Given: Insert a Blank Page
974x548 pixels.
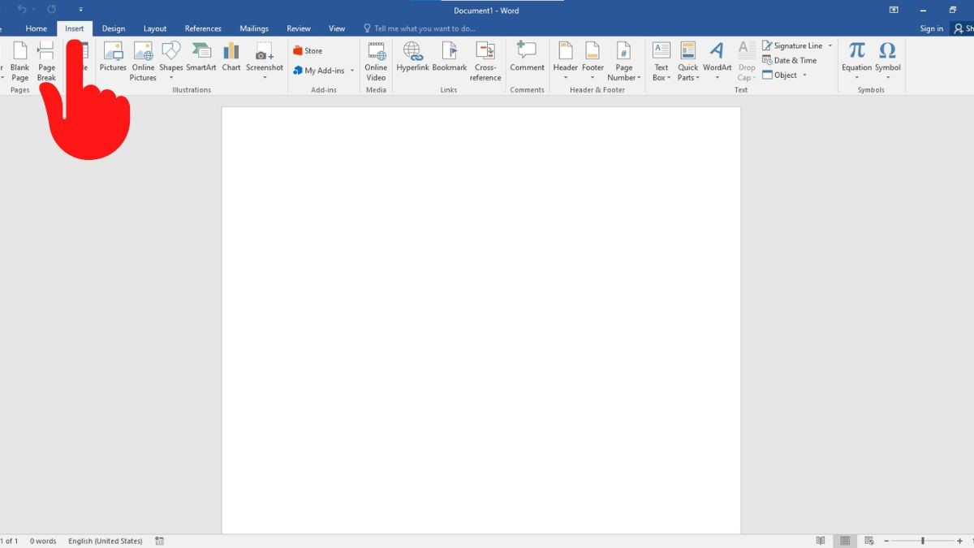Looking at the screenshot, I should 19,61.
